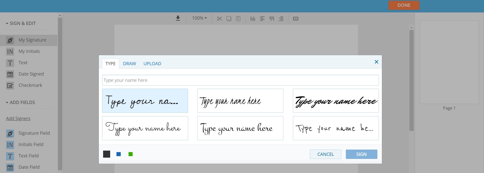
Task: Switch to the DRAW tab
Action: [x=129, y=64]
